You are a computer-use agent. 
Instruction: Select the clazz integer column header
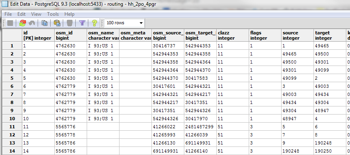[x=233, y=36]
